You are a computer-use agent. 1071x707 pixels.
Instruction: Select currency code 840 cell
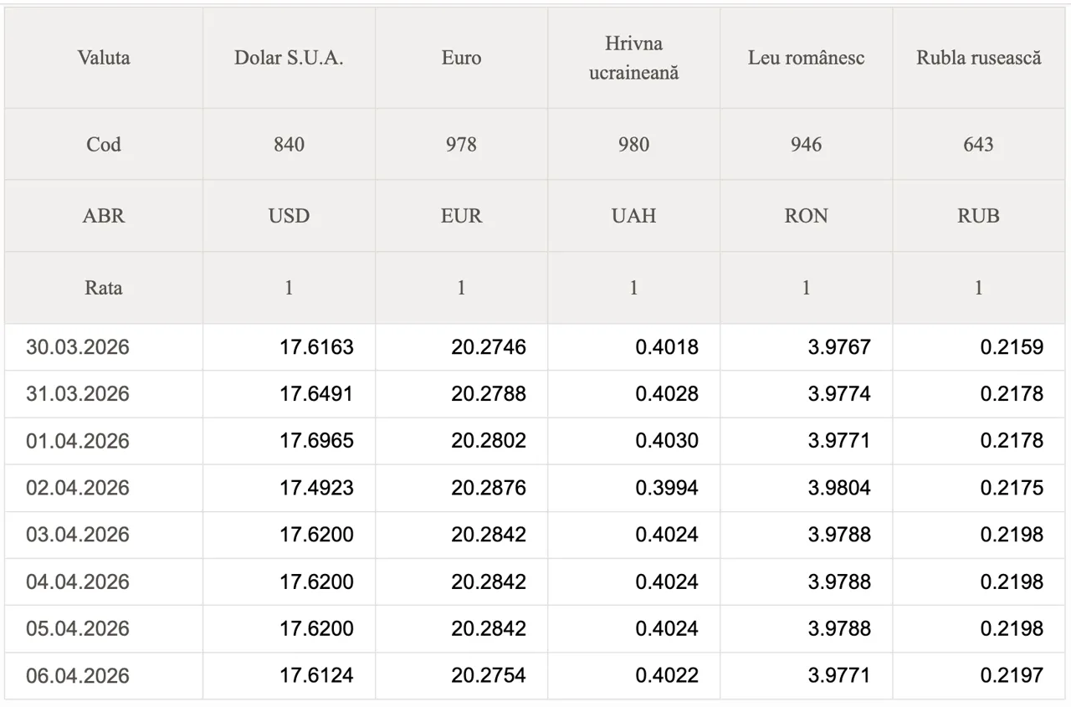[289, 144]
